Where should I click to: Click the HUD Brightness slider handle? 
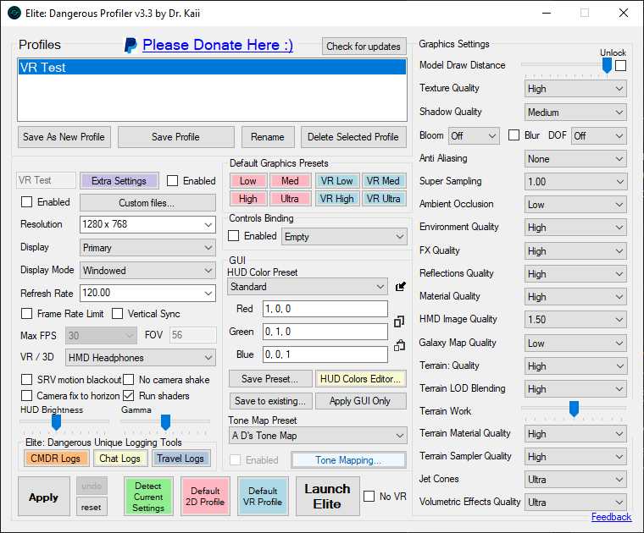click(56, 422)
